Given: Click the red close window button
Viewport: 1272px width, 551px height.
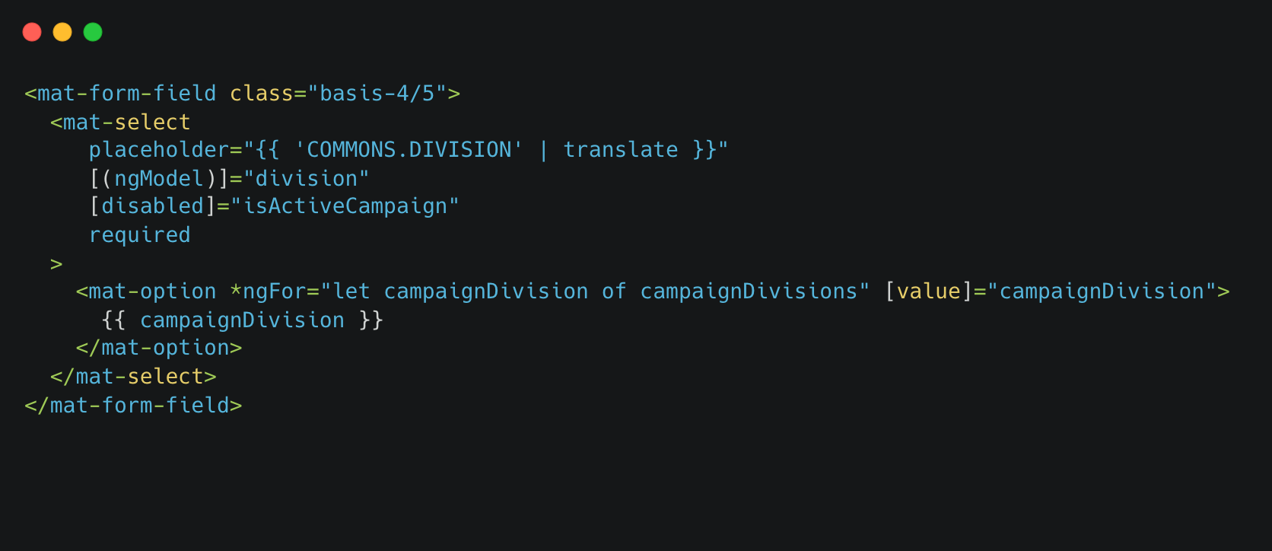Looking at the screenshot, I should (32, 32).
